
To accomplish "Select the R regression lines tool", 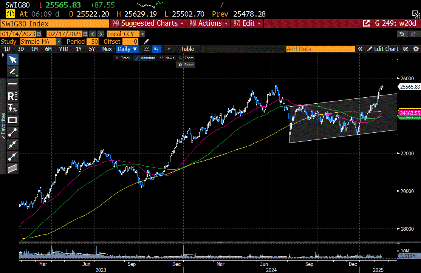I will (12, 96).
